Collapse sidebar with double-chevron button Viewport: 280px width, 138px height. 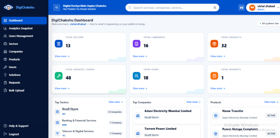click(57, 7)
